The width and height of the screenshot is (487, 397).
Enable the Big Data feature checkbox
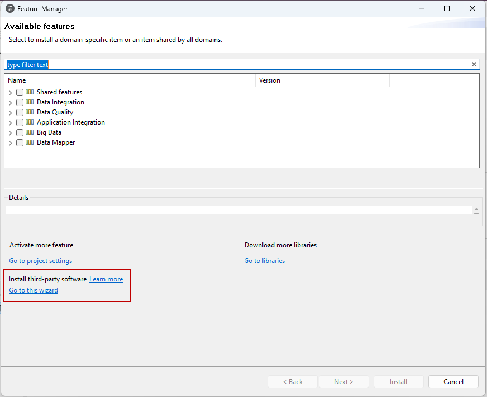click(x=20, y=132)
